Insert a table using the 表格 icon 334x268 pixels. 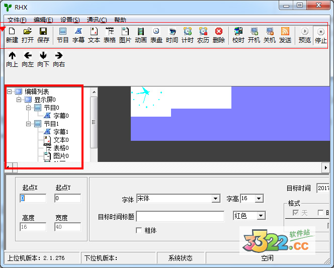click(110, 35)
